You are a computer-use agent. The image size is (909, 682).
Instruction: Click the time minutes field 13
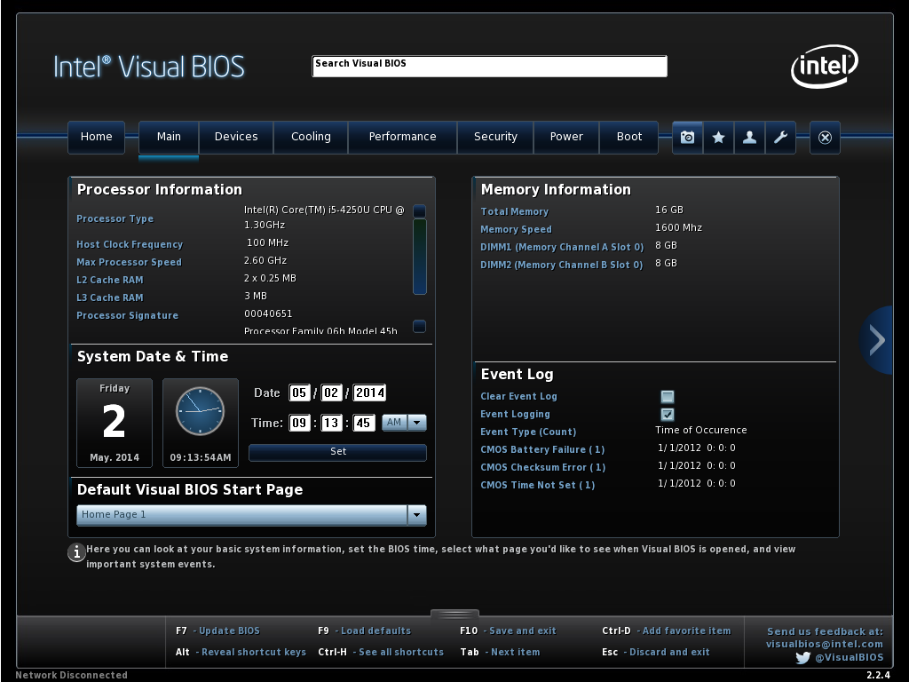[331, 423]
